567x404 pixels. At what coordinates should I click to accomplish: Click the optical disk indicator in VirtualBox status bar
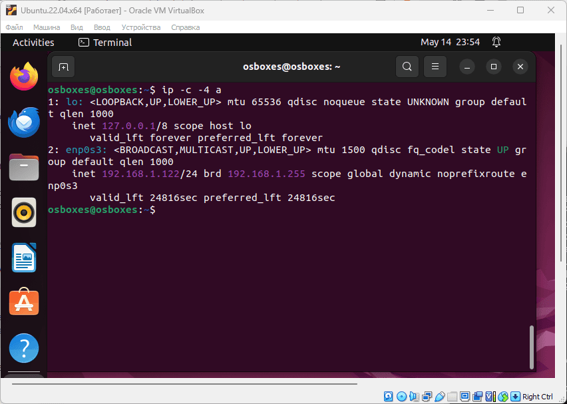(x=401, y=397)
